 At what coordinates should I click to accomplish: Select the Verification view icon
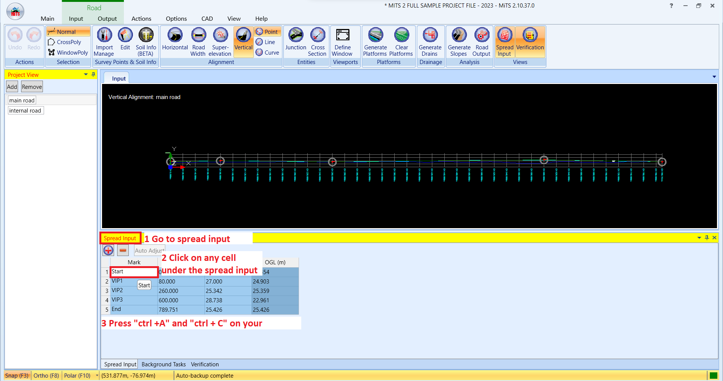pyautogui.click(x=530, y=41)
